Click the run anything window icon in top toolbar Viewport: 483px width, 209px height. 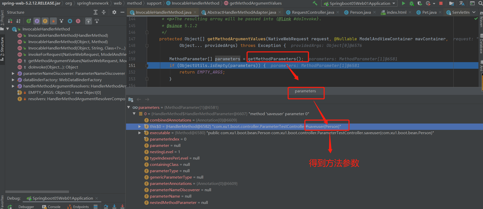[x=472, y=3]
